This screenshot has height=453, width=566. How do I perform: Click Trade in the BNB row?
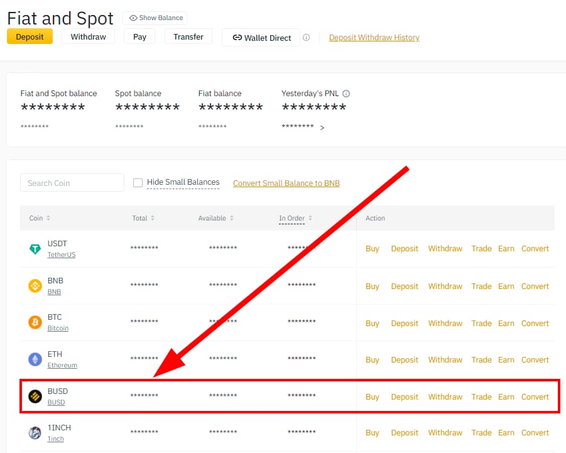(481, 287)
